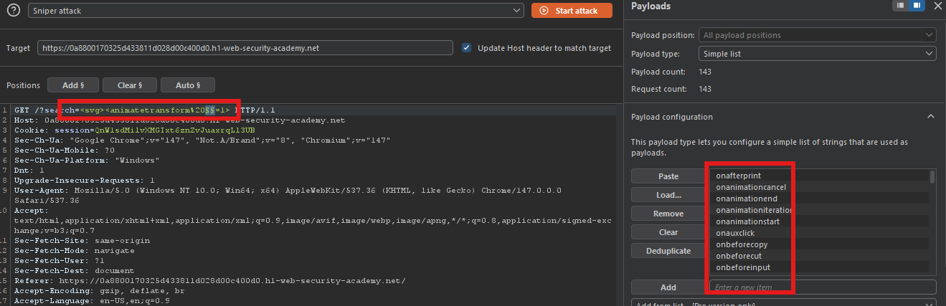Click the Load... payload file button
946x306 pixels.
(668, 195)
